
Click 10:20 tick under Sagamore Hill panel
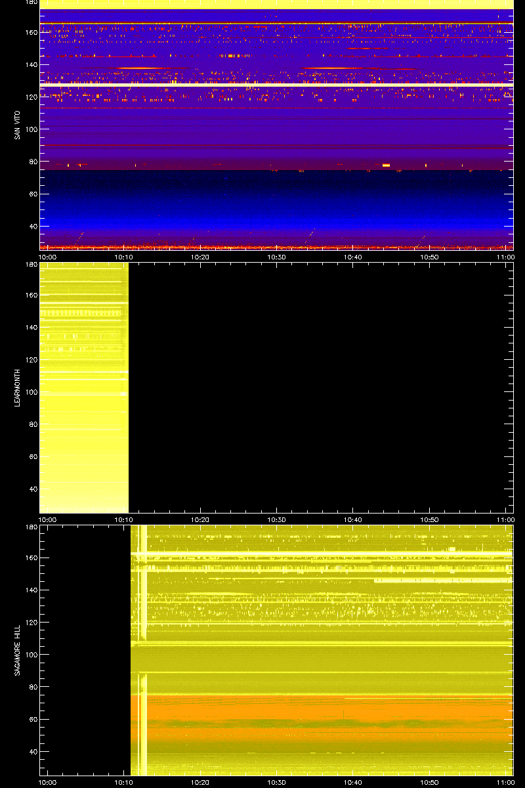click(200, 782)
